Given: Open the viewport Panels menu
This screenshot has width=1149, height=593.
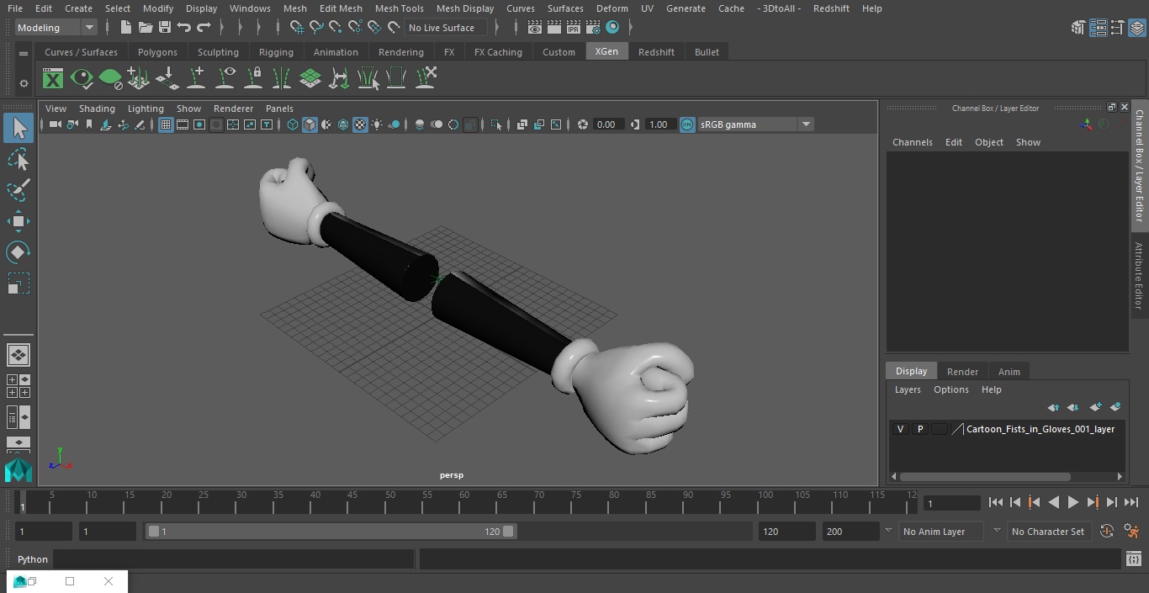Looking at the screenshot, I should coord(279,109).
